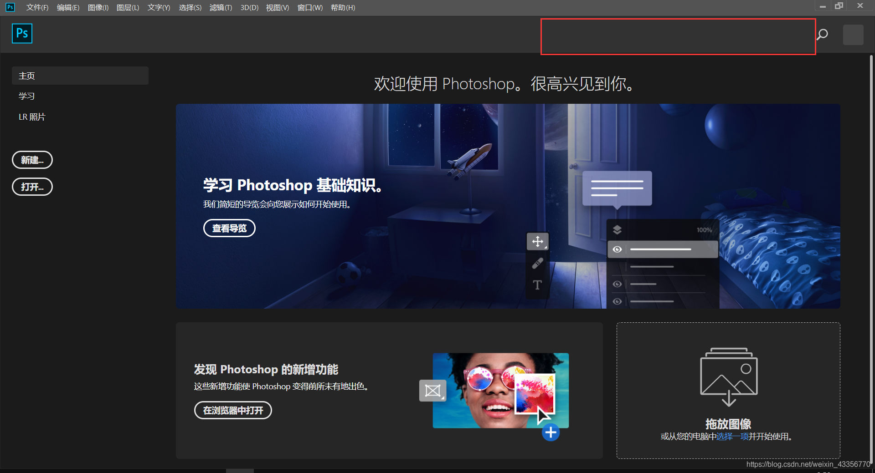Open the 3D(D) menu
Image resolution: width=875 pixels, height=473 pixels.
[x=249, y=7]
